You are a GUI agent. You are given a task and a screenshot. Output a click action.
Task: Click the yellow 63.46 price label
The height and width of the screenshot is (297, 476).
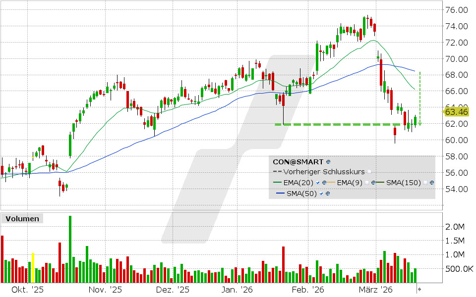pos(457,112)
